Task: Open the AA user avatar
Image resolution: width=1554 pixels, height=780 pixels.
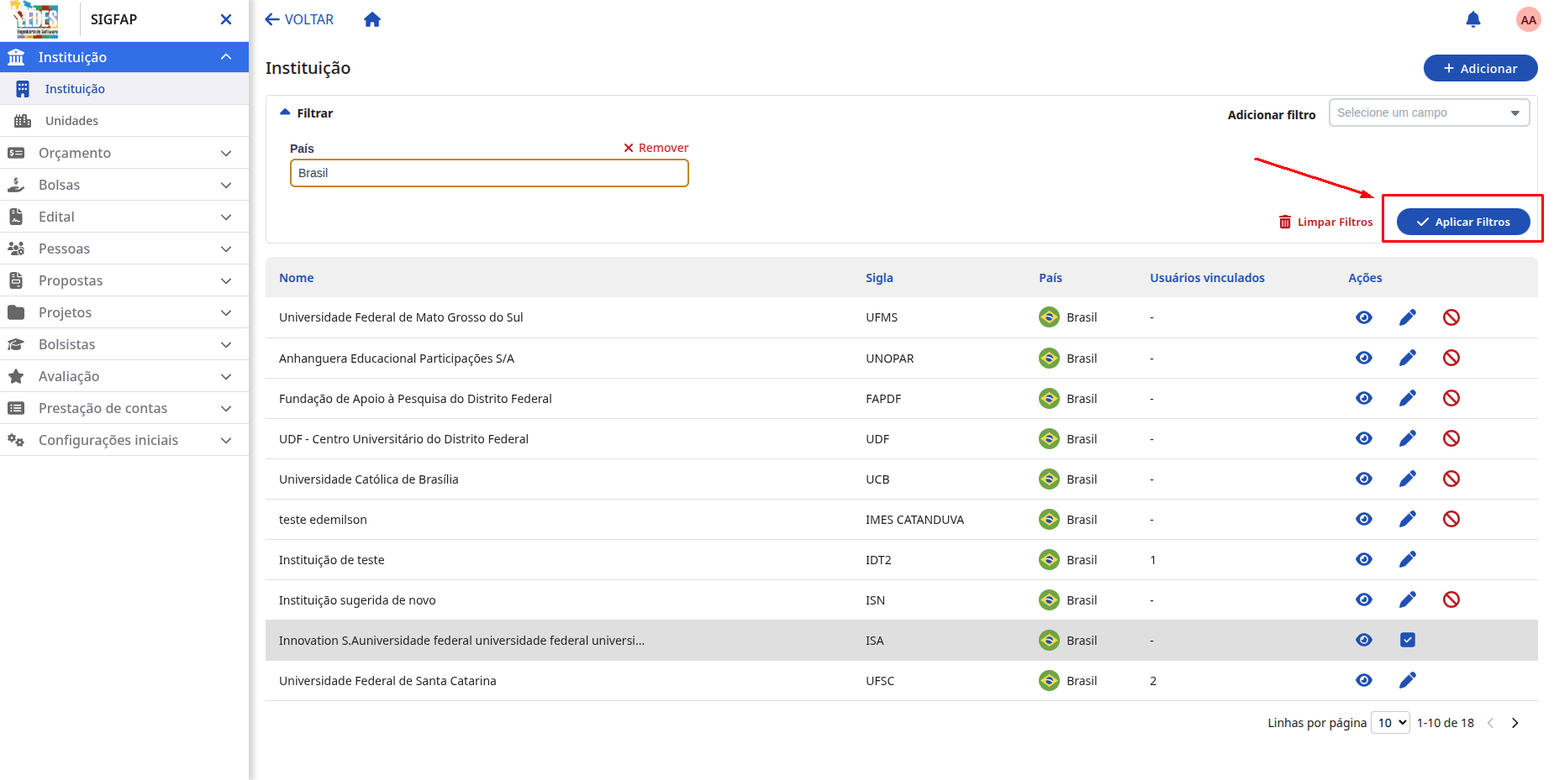Action: coord(1528,19)
